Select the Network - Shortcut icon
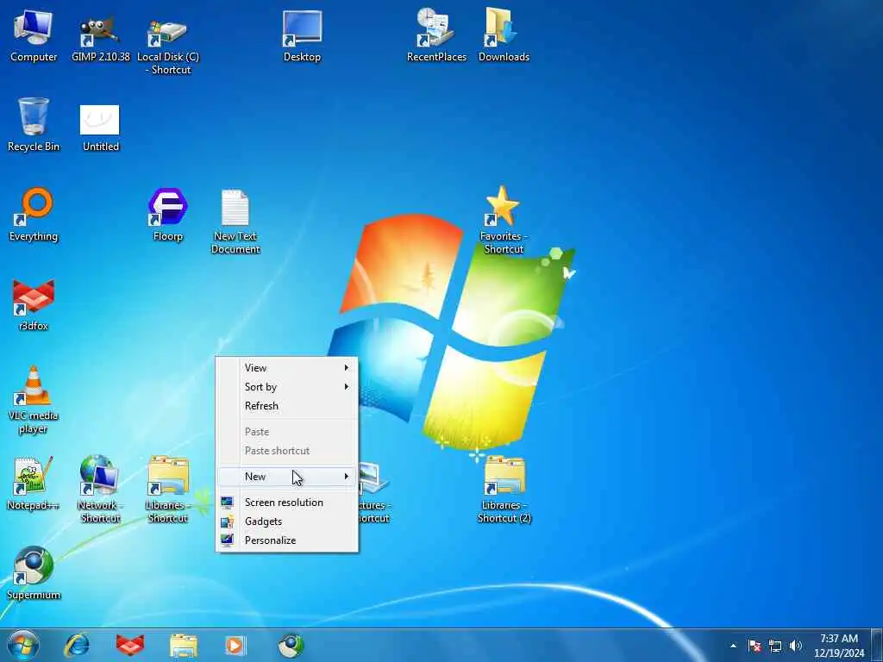Image resolution: width=883 pixels, height=662 pixels. pyautogui.click(x=100, y=490)
